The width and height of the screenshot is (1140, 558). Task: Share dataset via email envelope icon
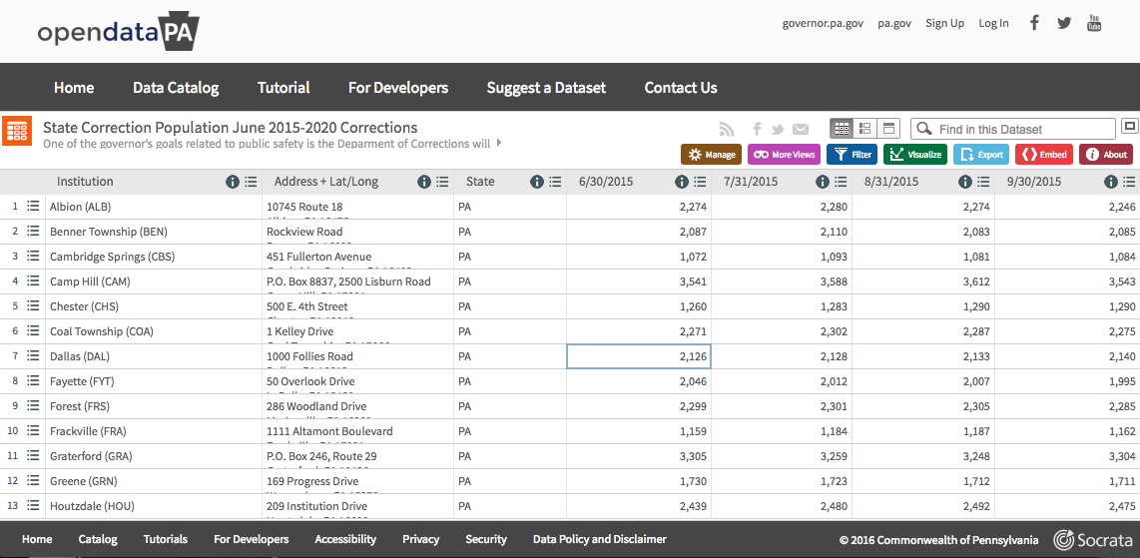[801, 130]
